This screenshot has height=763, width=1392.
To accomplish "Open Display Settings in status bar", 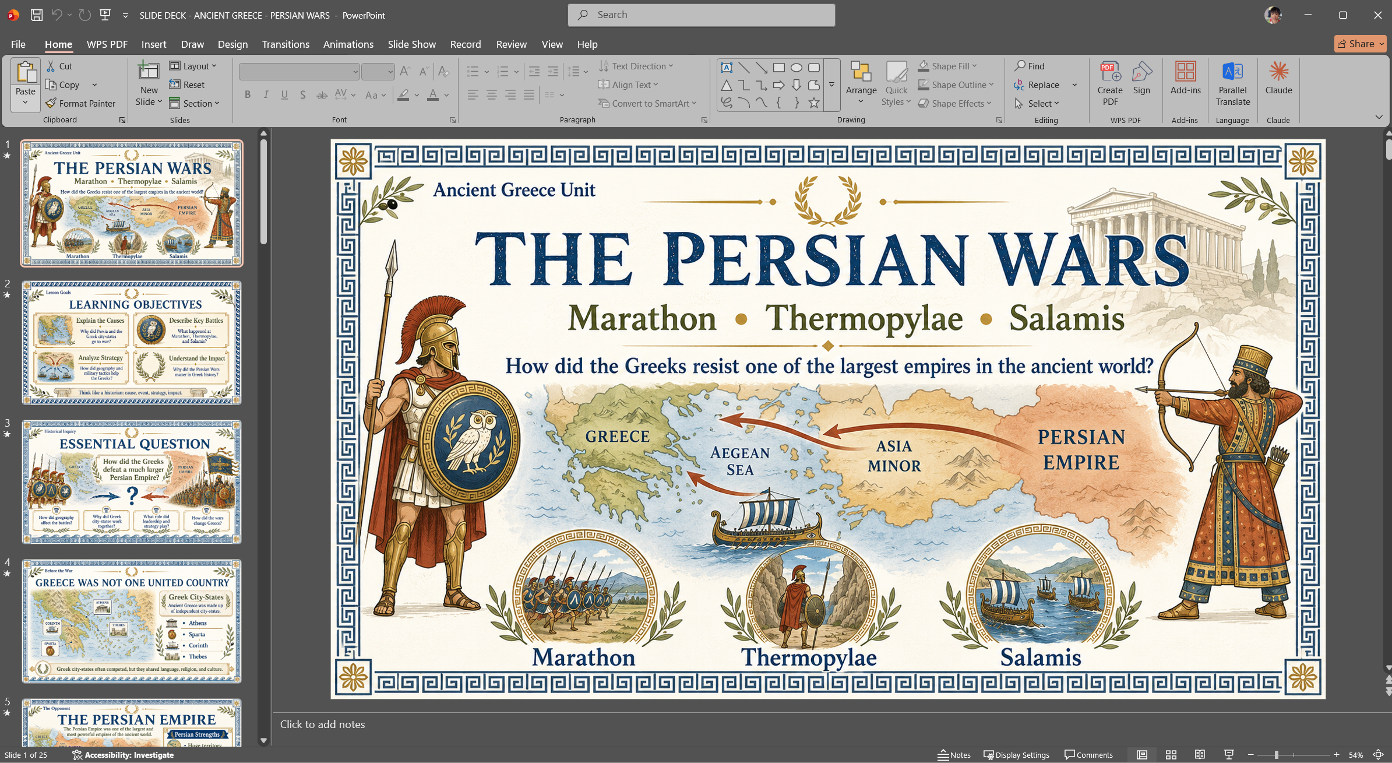I will pyautogui.click(x=1016, y=755).
